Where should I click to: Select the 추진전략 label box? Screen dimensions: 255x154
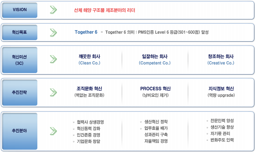coord(20,92)
